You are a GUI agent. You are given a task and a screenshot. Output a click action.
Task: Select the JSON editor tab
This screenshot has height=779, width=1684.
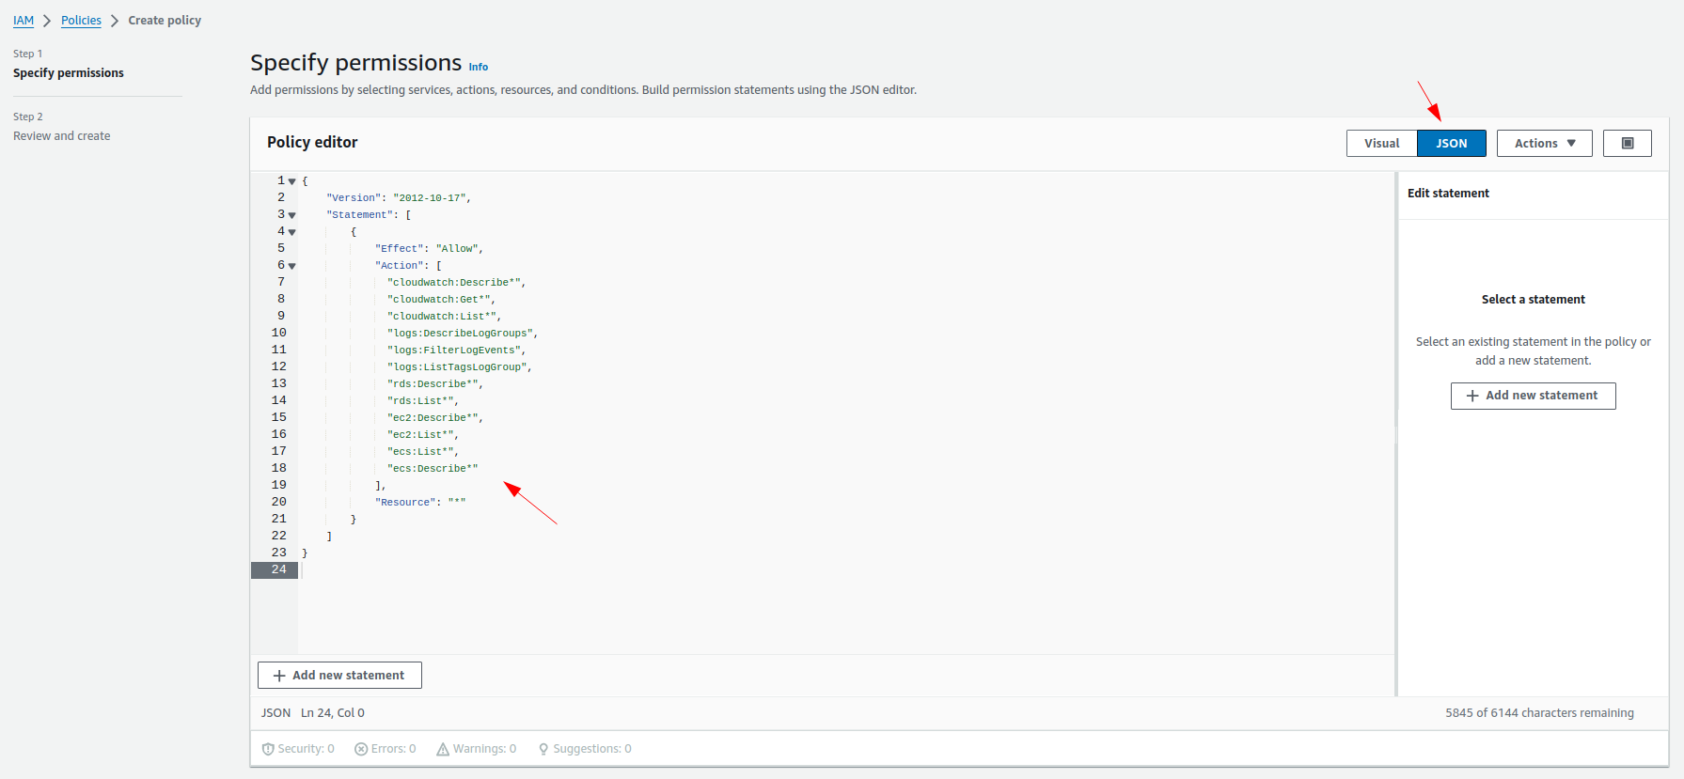tap(1452, 143)
